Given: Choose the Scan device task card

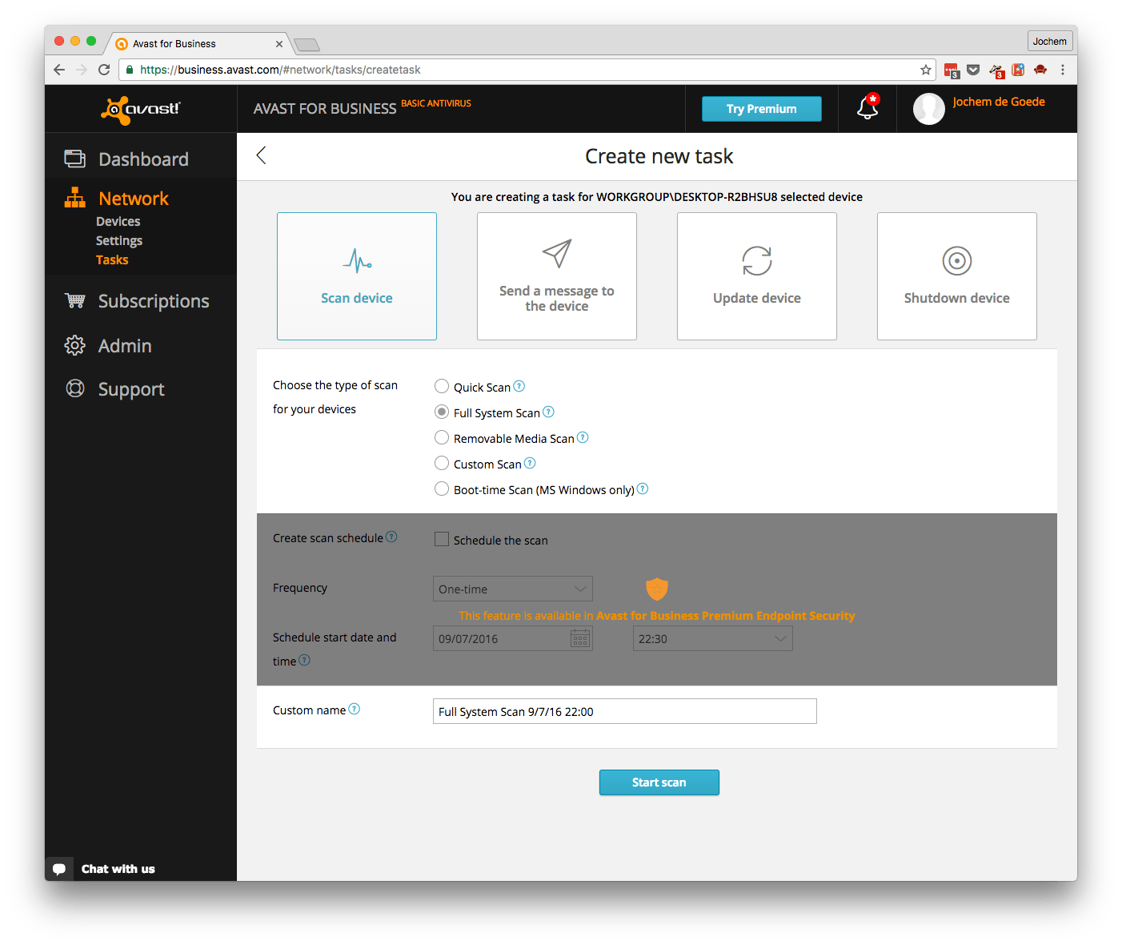Looking at the screenshot, I should click(357, 276).
